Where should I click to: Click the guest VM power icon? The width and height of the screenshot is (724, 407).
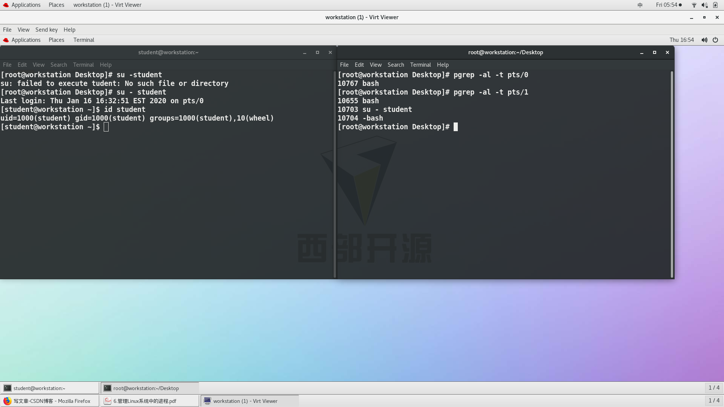pyautogui.click(x=715, y=40)
